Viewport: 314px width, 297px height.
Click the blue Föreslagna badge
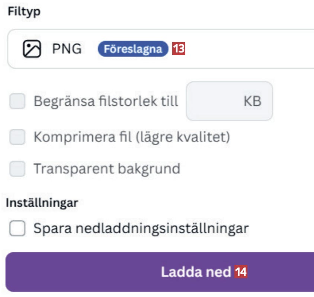click(x=133, y=49)
